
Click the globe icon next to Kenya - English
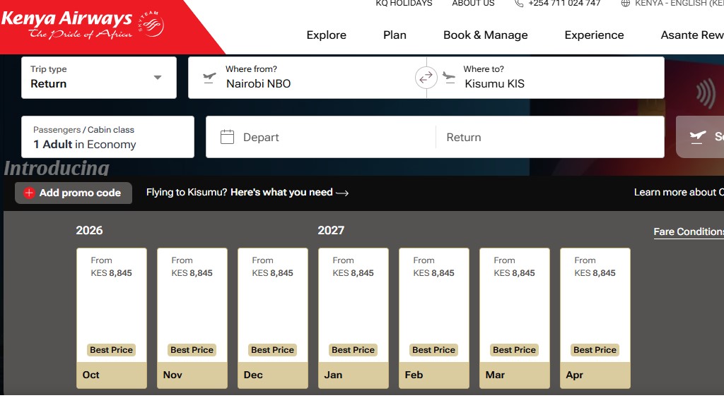(625, 4)
